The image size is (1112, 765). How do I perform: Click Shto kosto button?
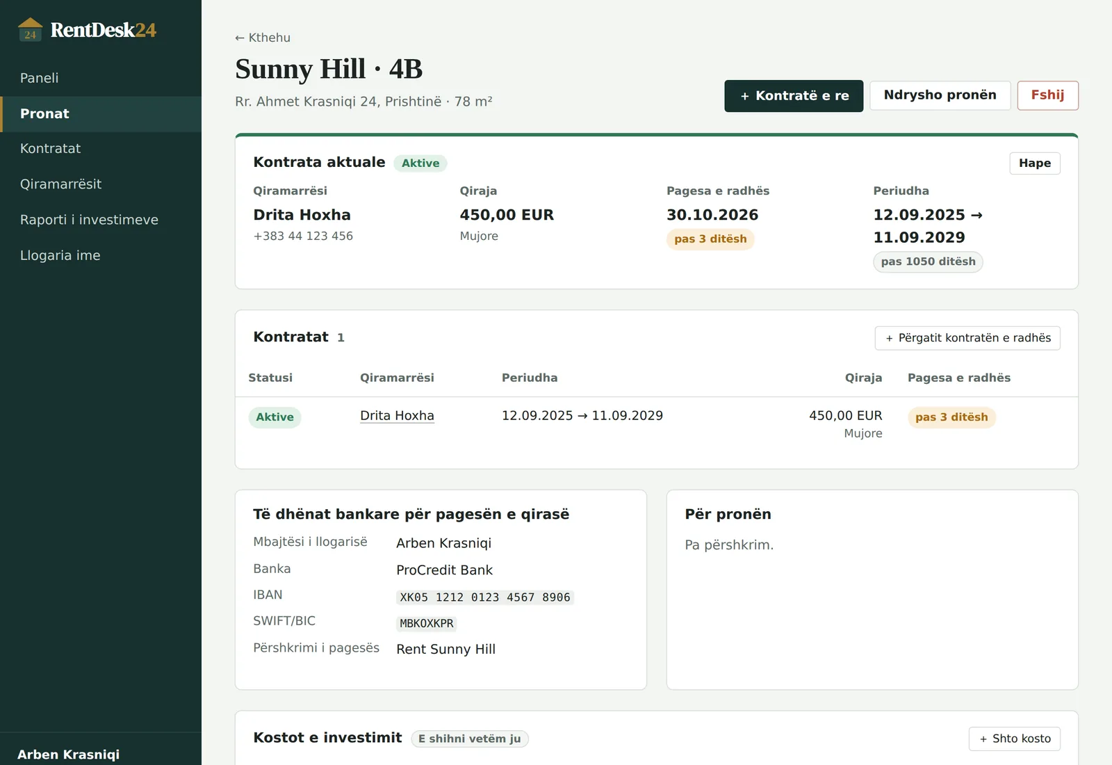coord(1015,739)
